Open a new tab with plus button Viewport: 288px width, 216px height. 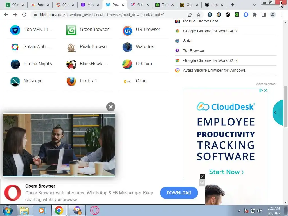tap(233, 5)
